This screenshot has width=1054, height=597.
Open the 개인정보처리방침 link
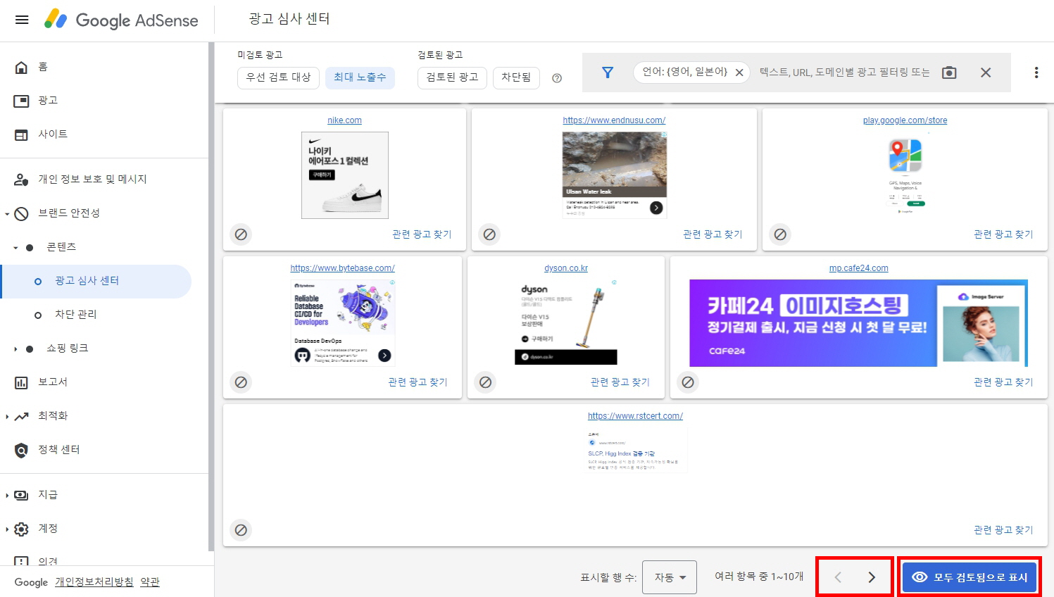[x=94, y=582]
